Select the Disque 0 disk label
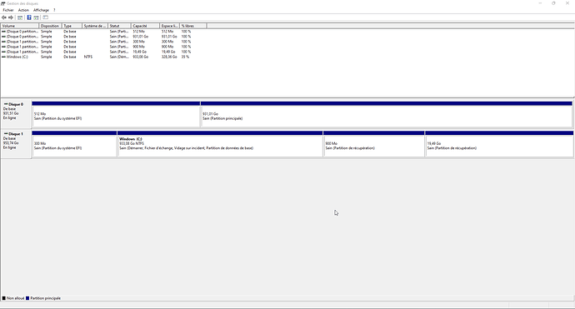 (15, 104)
